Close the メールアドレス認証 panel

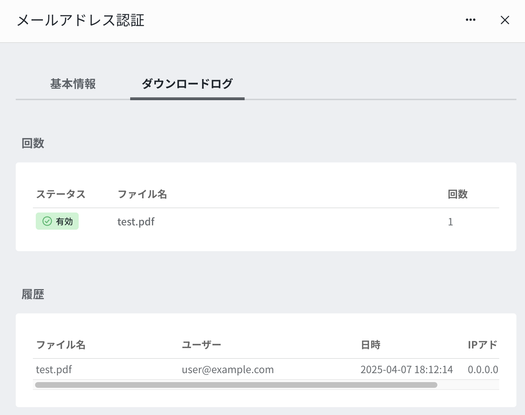505,20
